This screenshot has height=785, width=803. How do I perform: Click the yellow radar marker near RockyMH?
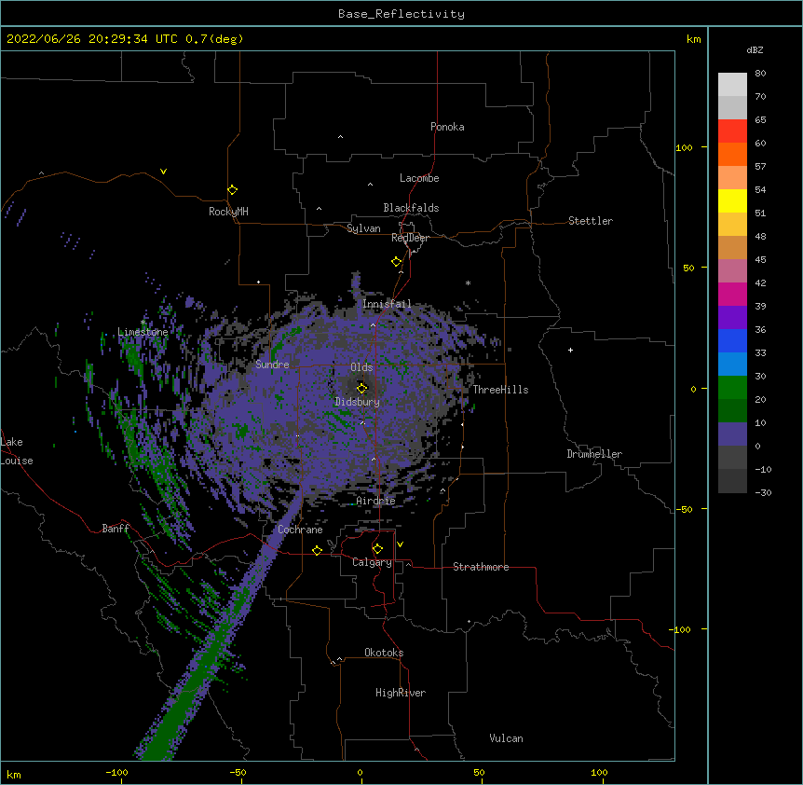coord(232,190)
